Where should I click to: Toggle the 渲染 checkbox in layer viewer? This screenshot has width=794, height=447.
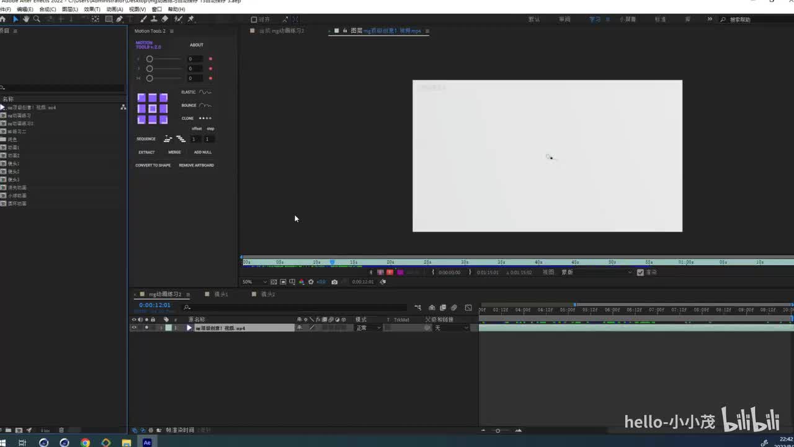[x=640, y=272]
